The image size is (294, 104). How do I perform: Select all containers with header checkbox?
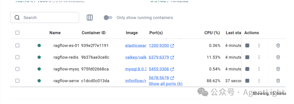coord(17,33)
